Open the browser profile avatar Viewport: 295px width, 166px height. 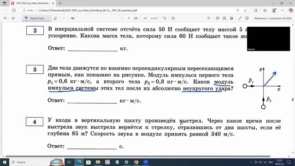pos(274,11)
